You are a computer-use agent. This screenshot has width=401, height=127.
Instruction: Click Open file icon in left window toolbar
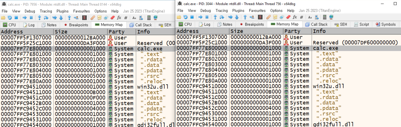(x=3, y=18)
